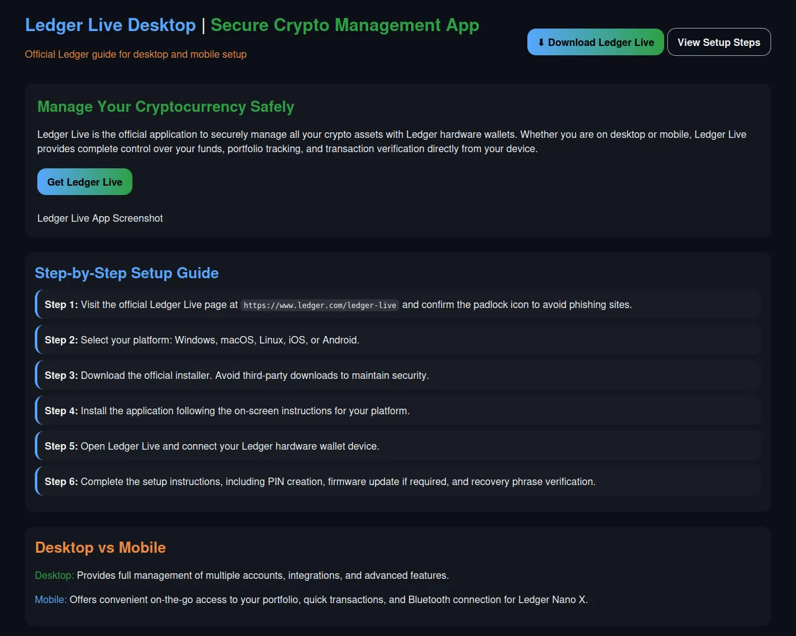Select the 'Manage Your Cryptocurrency Safely' heading

click(x=165, y=107)
